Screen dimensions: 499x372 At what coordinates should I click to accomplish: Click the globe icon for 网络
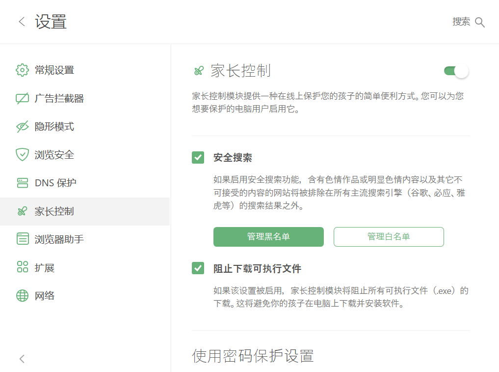pyautogui.click(x=22, y=295)
